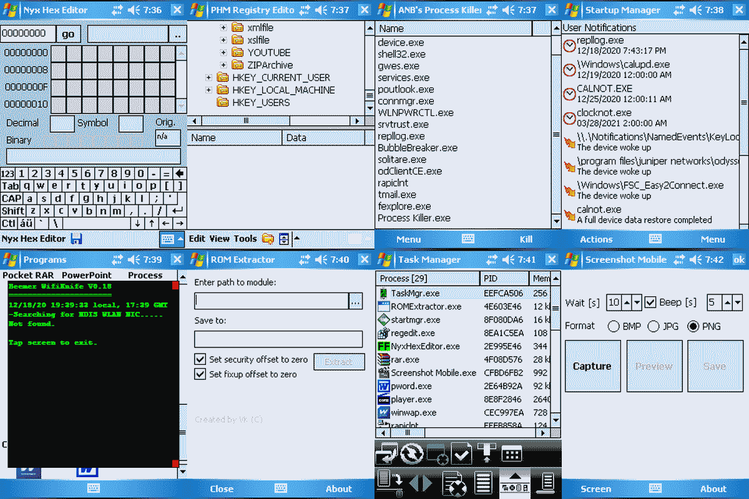Screen dimensions: 749x499
Task: Click the Save to input field in ROM Extractor
Action: (x=278, y=339)
